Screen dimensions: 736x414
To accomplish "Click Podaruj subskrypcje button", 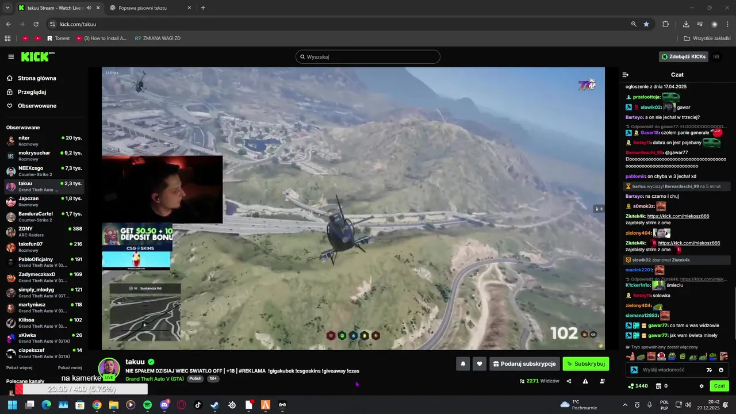I will point(524,364).
